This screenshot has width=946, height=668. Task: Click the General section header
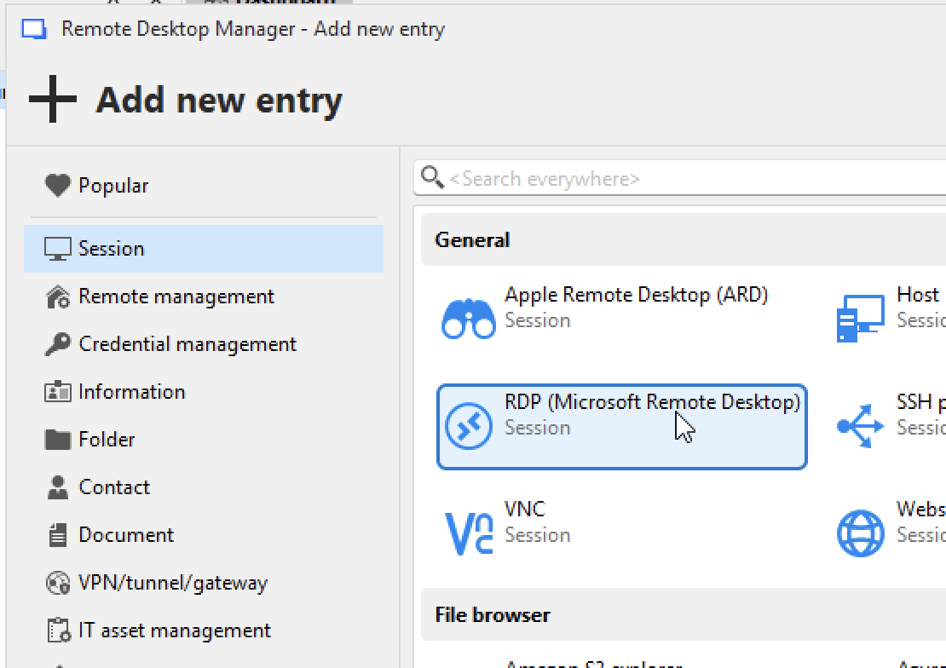click(473, 239)
